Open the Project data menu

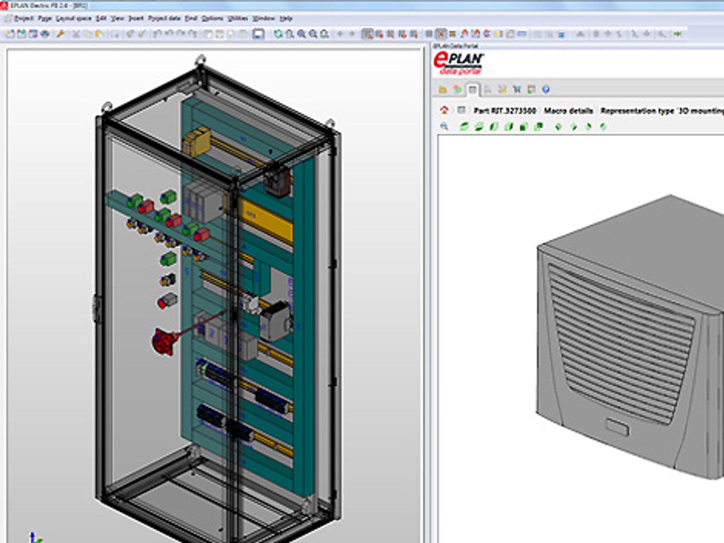click(164, 18)
